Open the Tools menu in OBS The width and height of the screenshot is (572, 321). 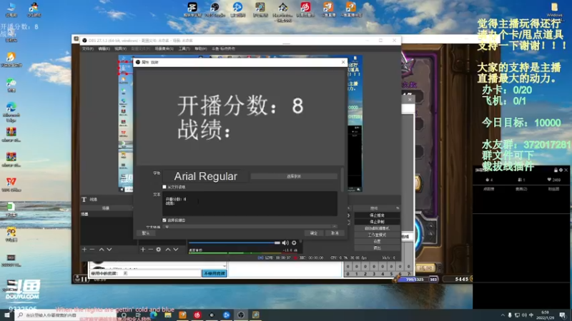tap(184, 49)
